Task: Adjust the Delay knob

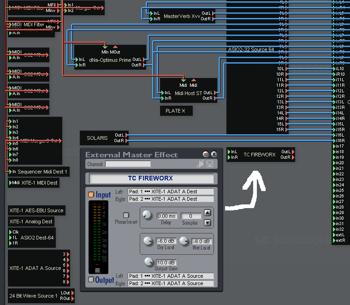Action: tap(147, 215)
